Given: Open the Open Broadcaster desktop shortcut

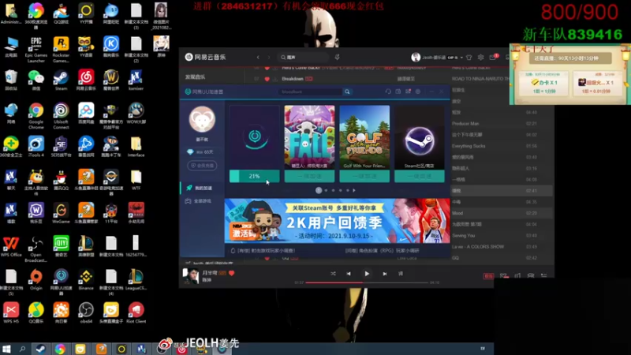Looking at the screenshot, I should tap(35, 249).
